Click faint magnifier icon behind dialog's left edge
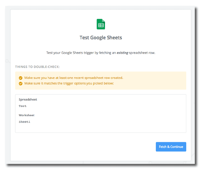 7,61
